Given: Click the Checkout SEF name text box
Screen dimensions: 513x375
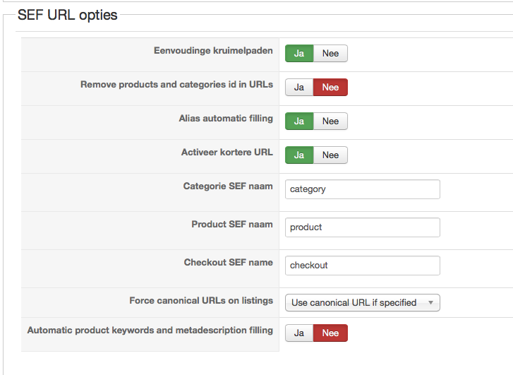Looking at the screenshot, I should pos(363,266).
